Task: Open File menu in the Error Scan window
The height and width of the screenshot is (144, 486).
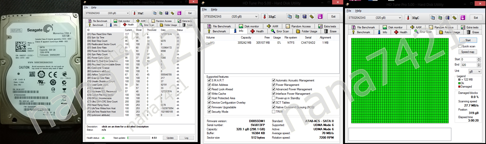Action: (x=349, y=11)
